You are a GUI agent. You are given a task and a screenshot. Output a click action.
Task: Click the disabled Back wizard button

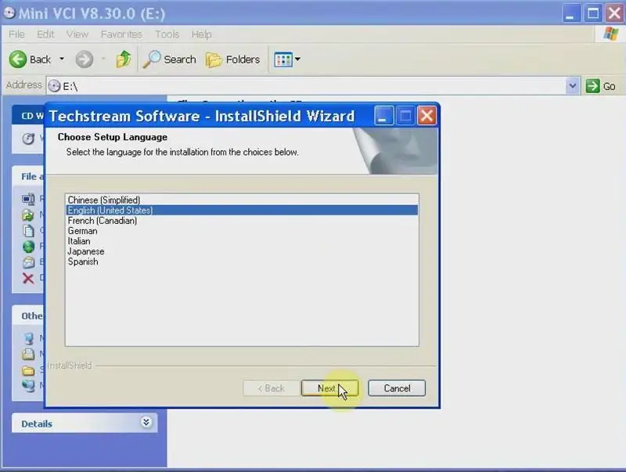point(271,388)
